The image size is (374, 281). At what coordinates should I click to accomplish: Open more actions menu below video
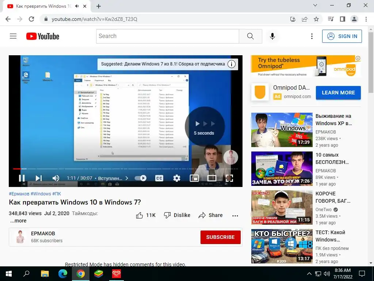pyautogui.click(x=235, y=216)
